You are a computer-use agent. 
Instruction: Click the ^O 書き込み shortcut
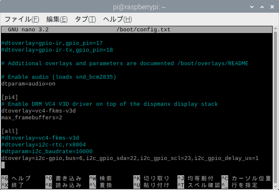pyautogui.click(x=64, y=178)
